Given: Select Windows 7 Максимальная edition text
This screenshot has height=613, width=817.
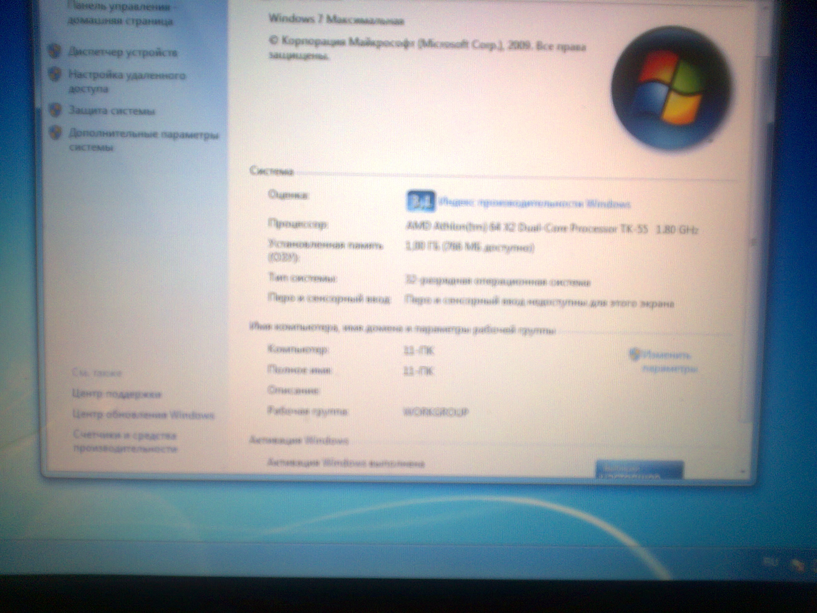Looking at the screenshot, I should coord(336,19).
